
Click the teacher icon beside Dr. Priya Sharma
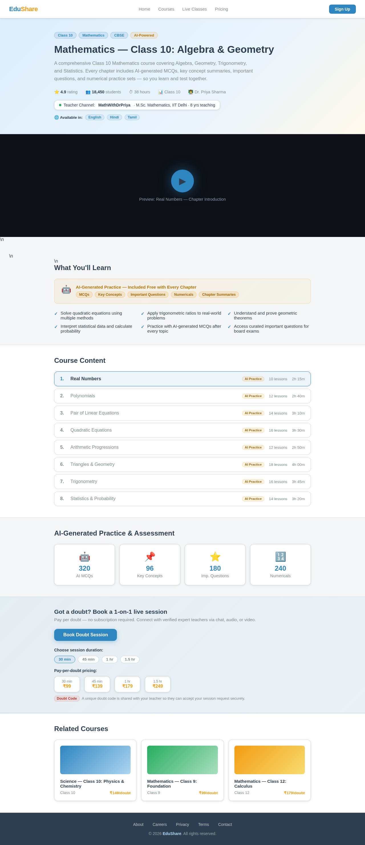191,92
